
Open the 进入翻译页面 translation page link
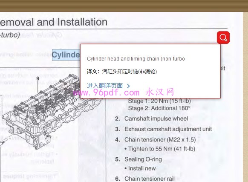pos(105,86)
